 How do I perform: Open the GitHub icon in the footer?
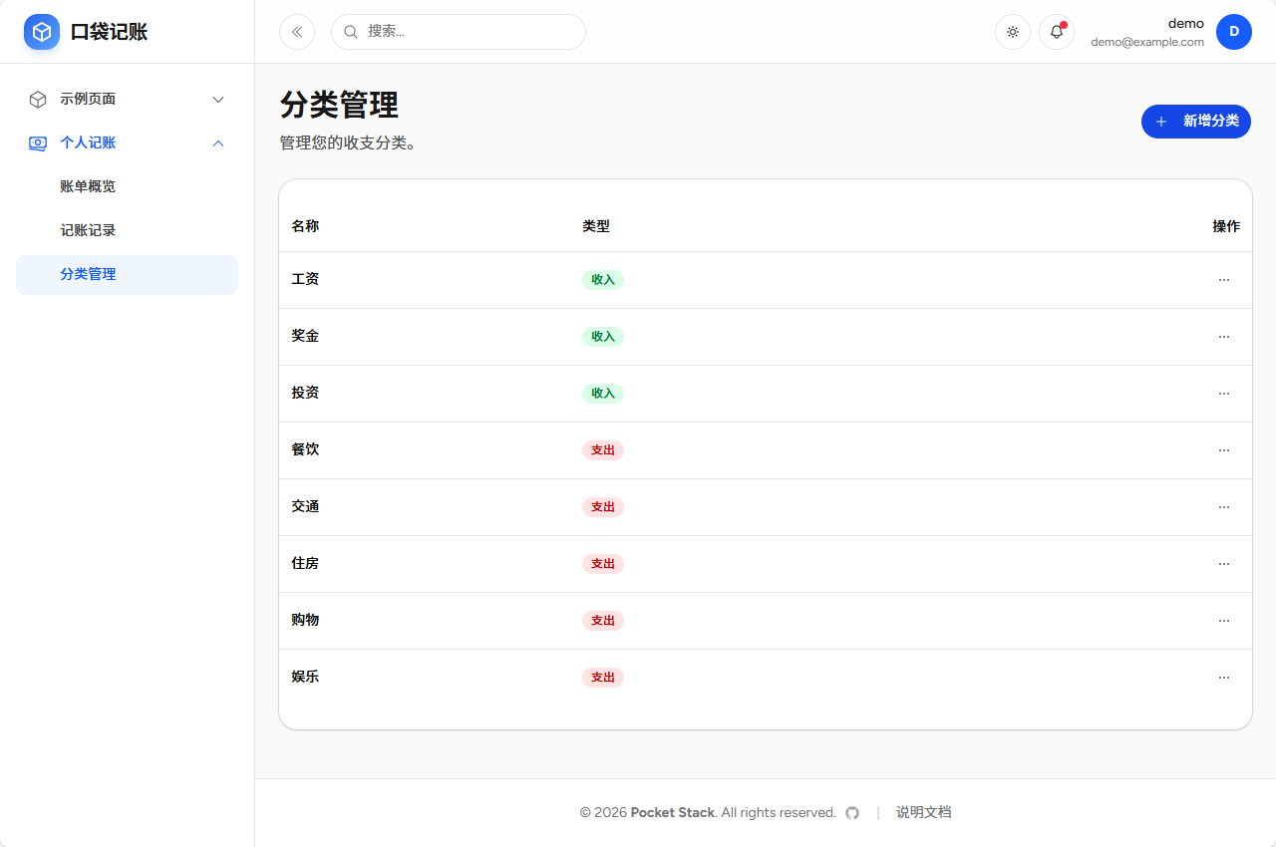pos(851,812)
